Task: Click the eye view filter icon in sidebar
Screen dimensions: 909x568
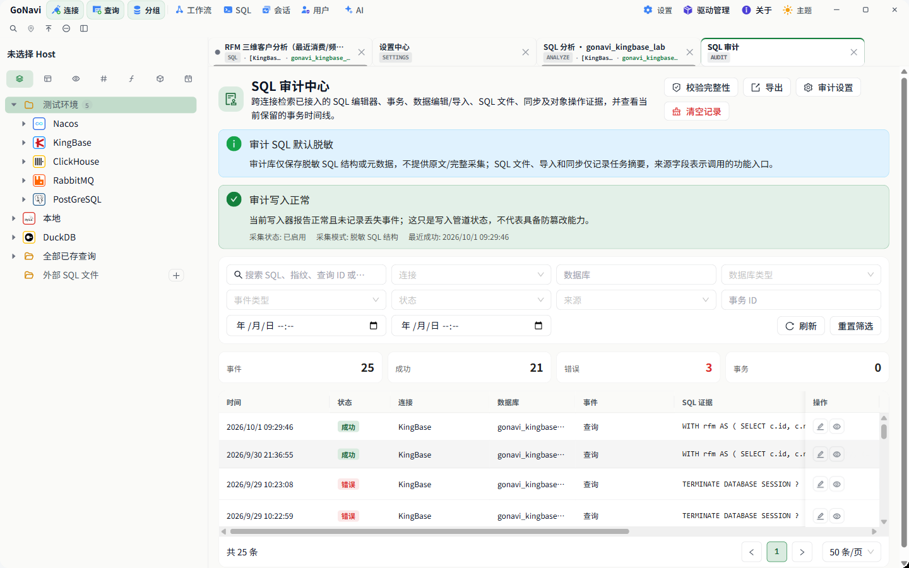Action: click(76, 79)
